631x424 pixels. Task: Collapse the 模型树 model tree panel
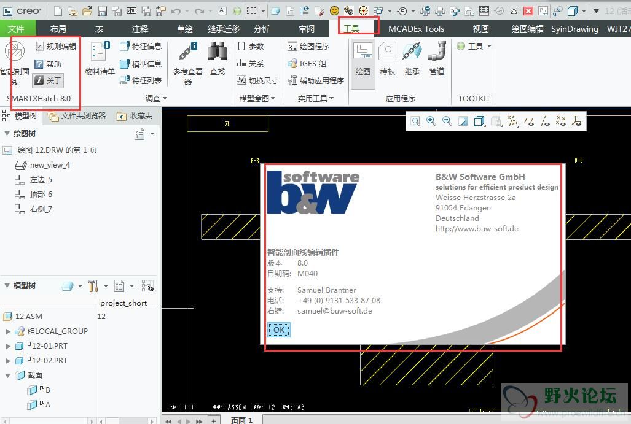click(x=7, y=286)
